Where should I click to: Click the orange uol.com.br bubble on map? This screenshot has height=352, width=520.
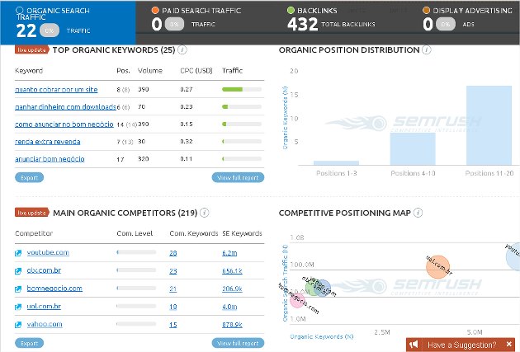[437, 267]
